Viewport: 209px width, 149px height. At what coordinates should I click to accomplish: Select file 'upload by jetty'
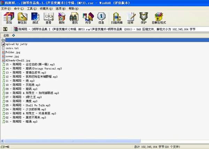click(x=16, y=44)
